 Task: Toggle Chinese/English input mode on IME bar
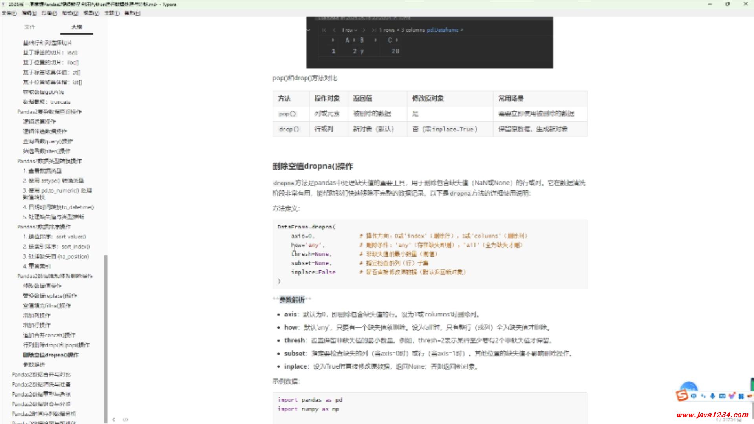694,396
